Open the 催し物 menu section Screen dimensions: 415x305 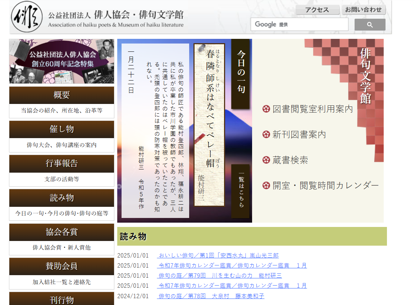61,129
